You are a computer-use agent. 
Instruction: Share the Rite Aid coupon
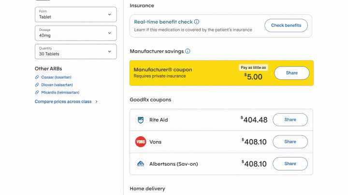point(290,120)
